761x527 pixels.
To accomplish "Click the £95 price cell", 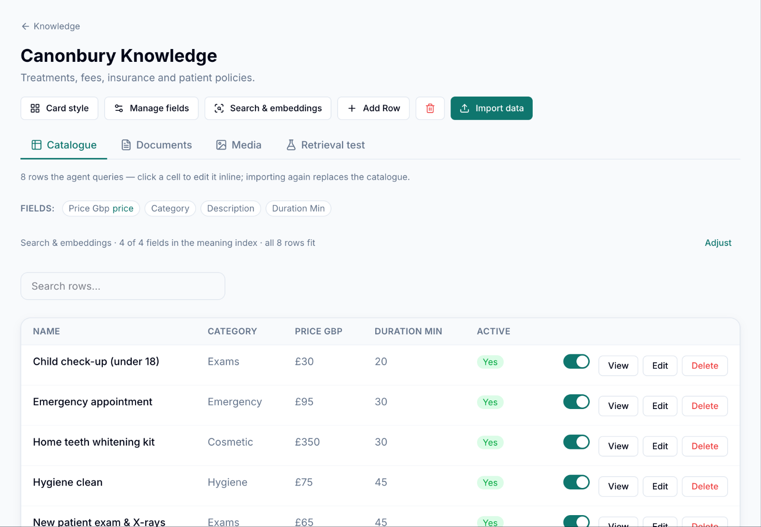I will [x=304, y=402].
